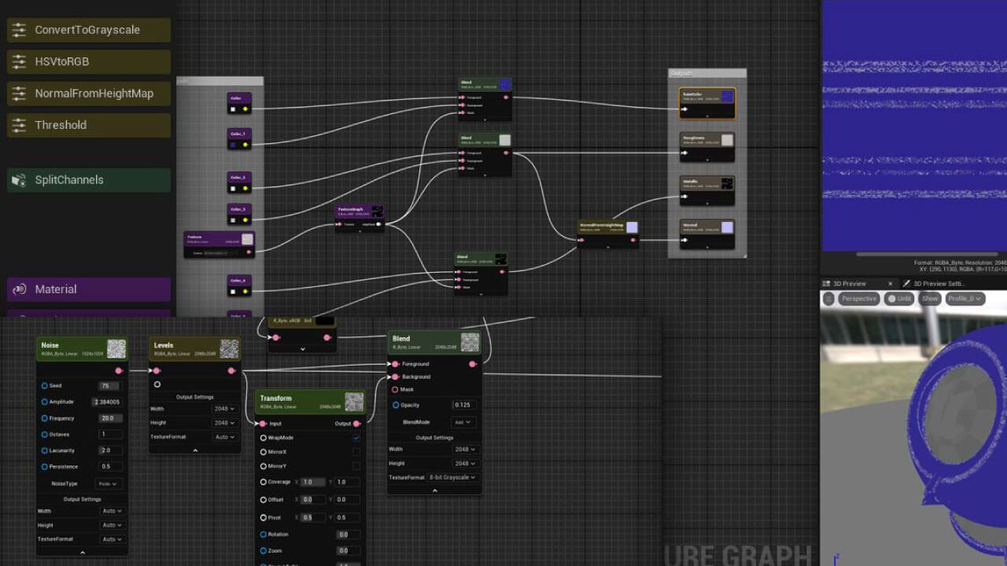Screen dimensions: 1007x566
Task: Click the Perspective viewport button
Action: coord(858,299)
